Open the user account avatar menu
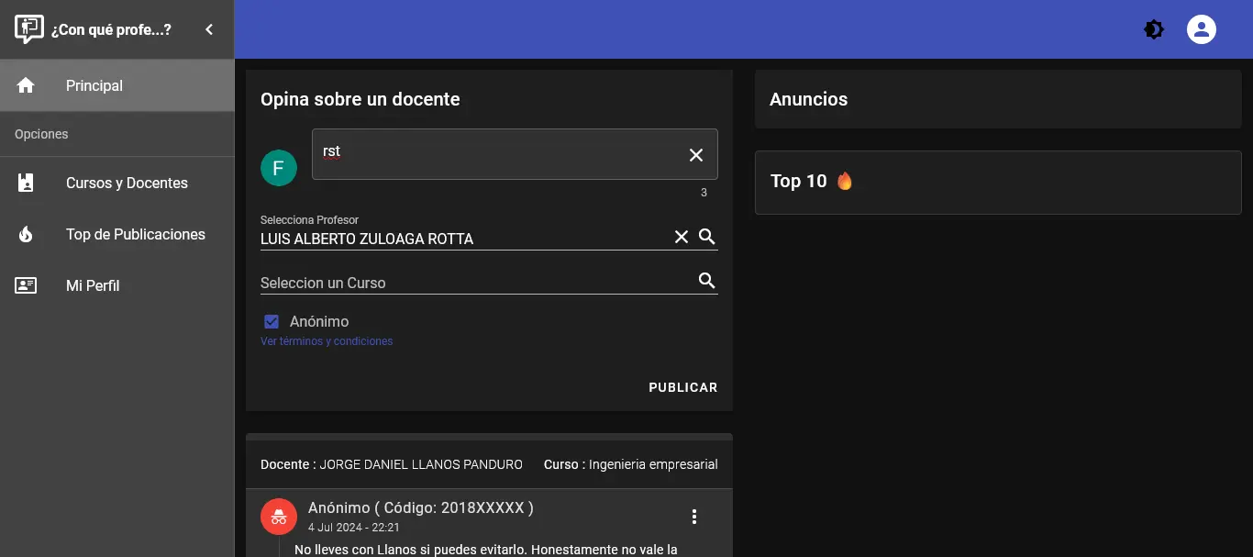 coord(1202,29)
